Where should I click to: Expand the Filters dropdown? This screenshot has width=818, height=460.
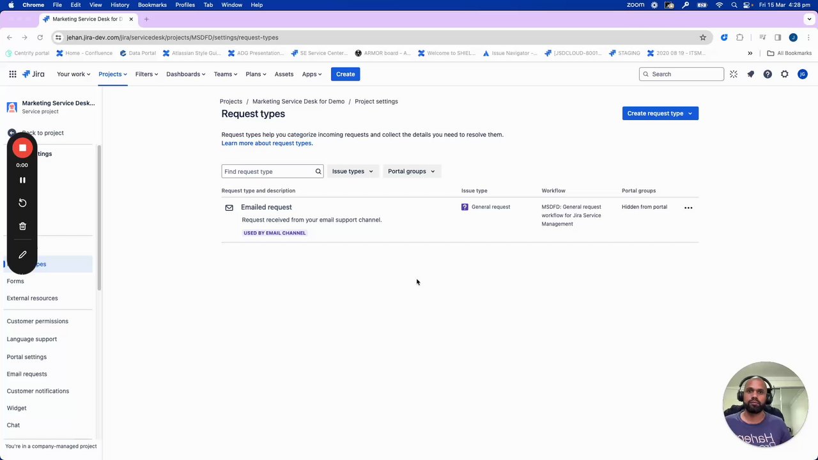(146, 74)
